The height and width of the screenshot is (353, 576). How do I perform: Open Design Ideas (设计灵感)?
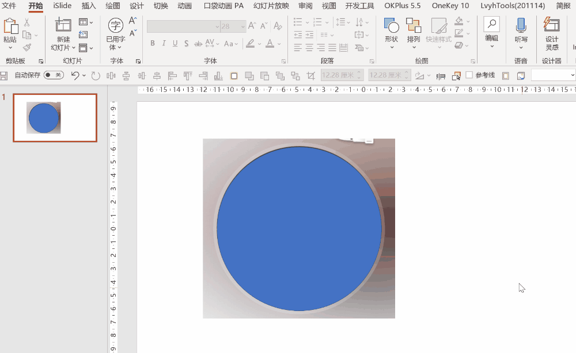552,33
